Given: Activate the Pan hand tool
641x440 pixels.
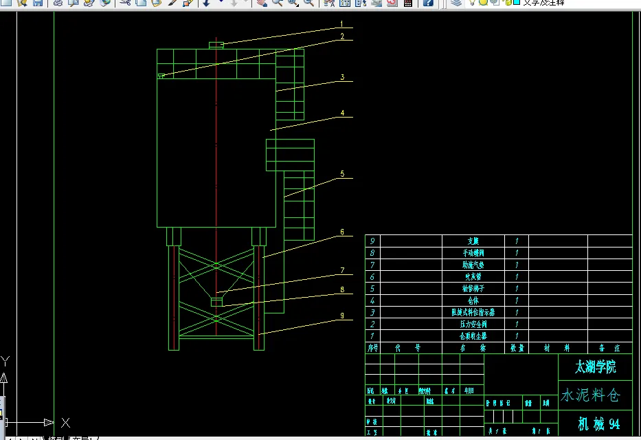Looking at the screenshot, I should click(262, 3).
